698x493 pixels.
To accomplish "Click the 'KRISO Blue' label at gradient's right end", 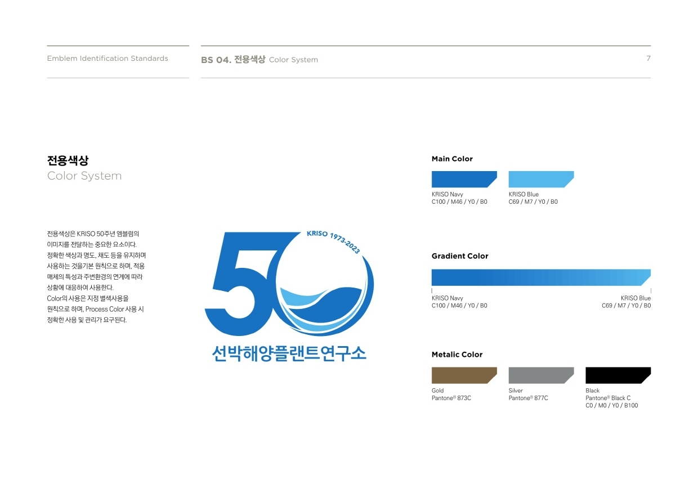I will 636,298.
